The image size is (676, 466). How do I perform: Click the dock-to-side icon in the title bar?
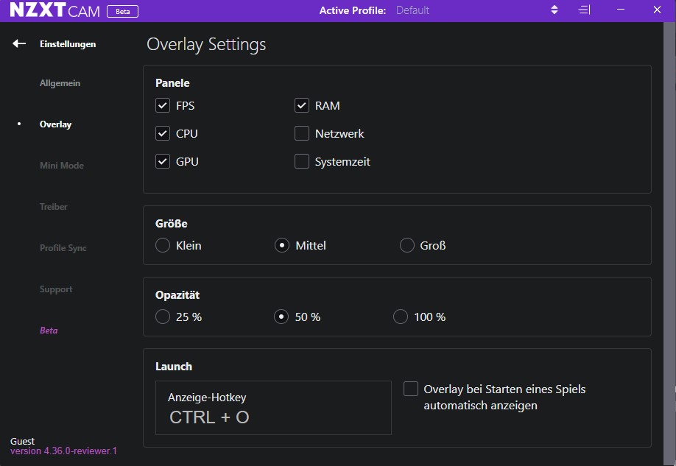(x=584, y=10)
